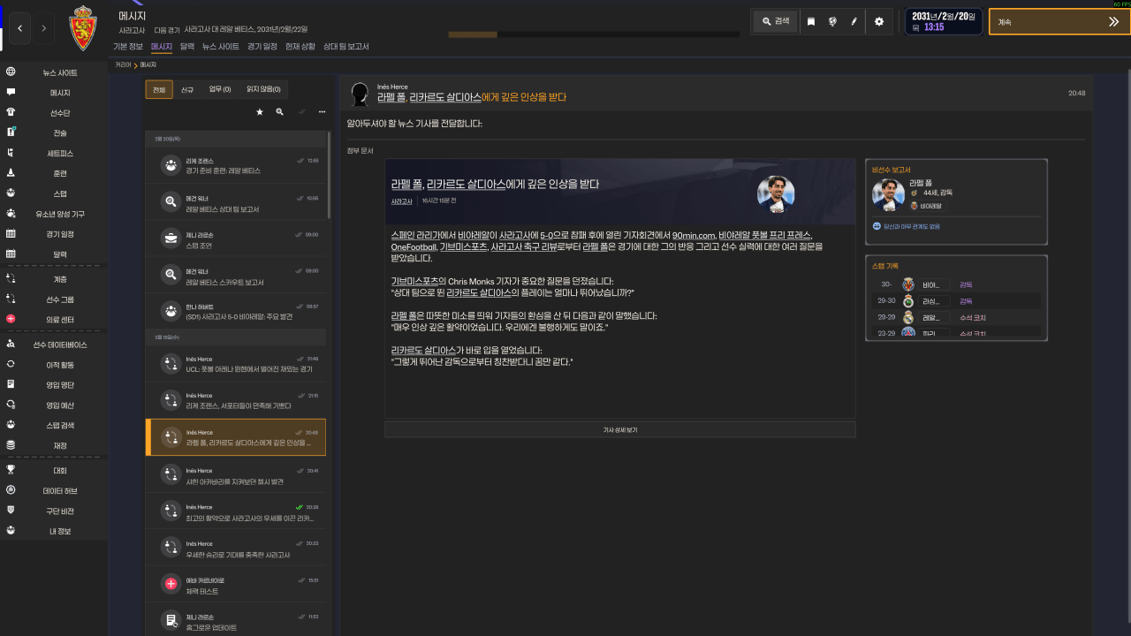Screen dimensions: 1131x636
Task: Open the bookmark icon in the top toolbar
Action: [811, 21]
